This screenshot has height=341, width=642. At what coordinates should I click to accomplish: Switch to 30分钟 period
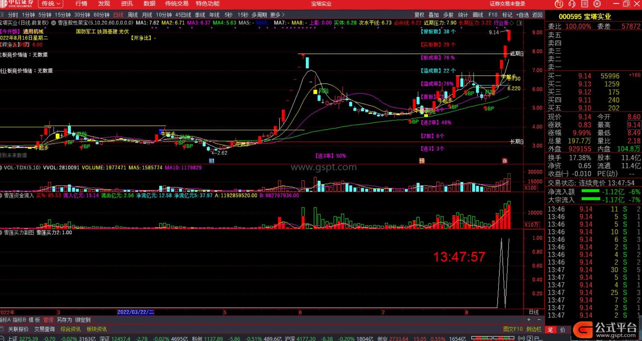pyautogui.click(x=82, y=15)
